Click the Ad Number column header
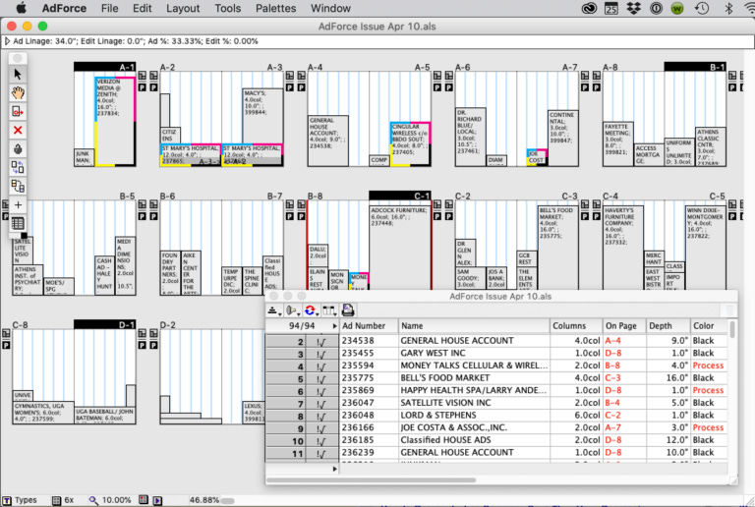The width and height of the screenshot is (755, 507). [369, 326]
